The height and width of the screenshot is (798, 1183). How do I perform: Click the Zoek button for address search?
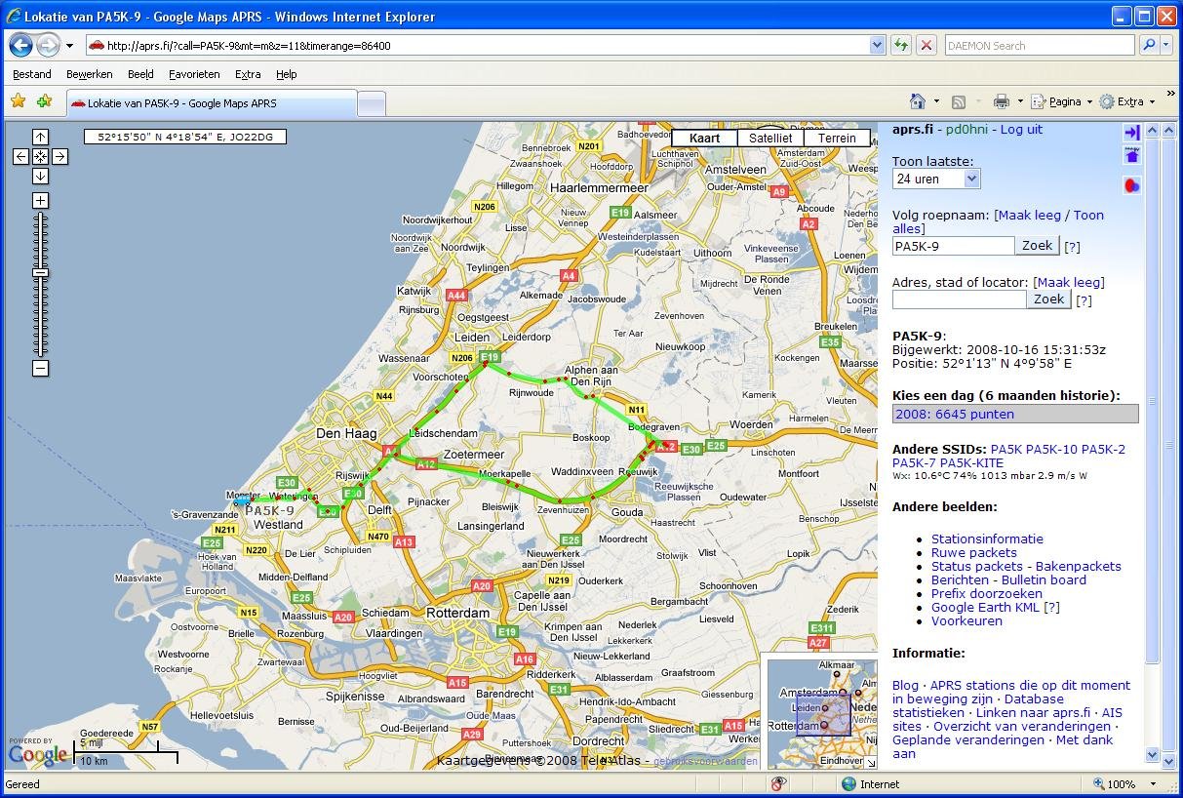point(1048,299)
